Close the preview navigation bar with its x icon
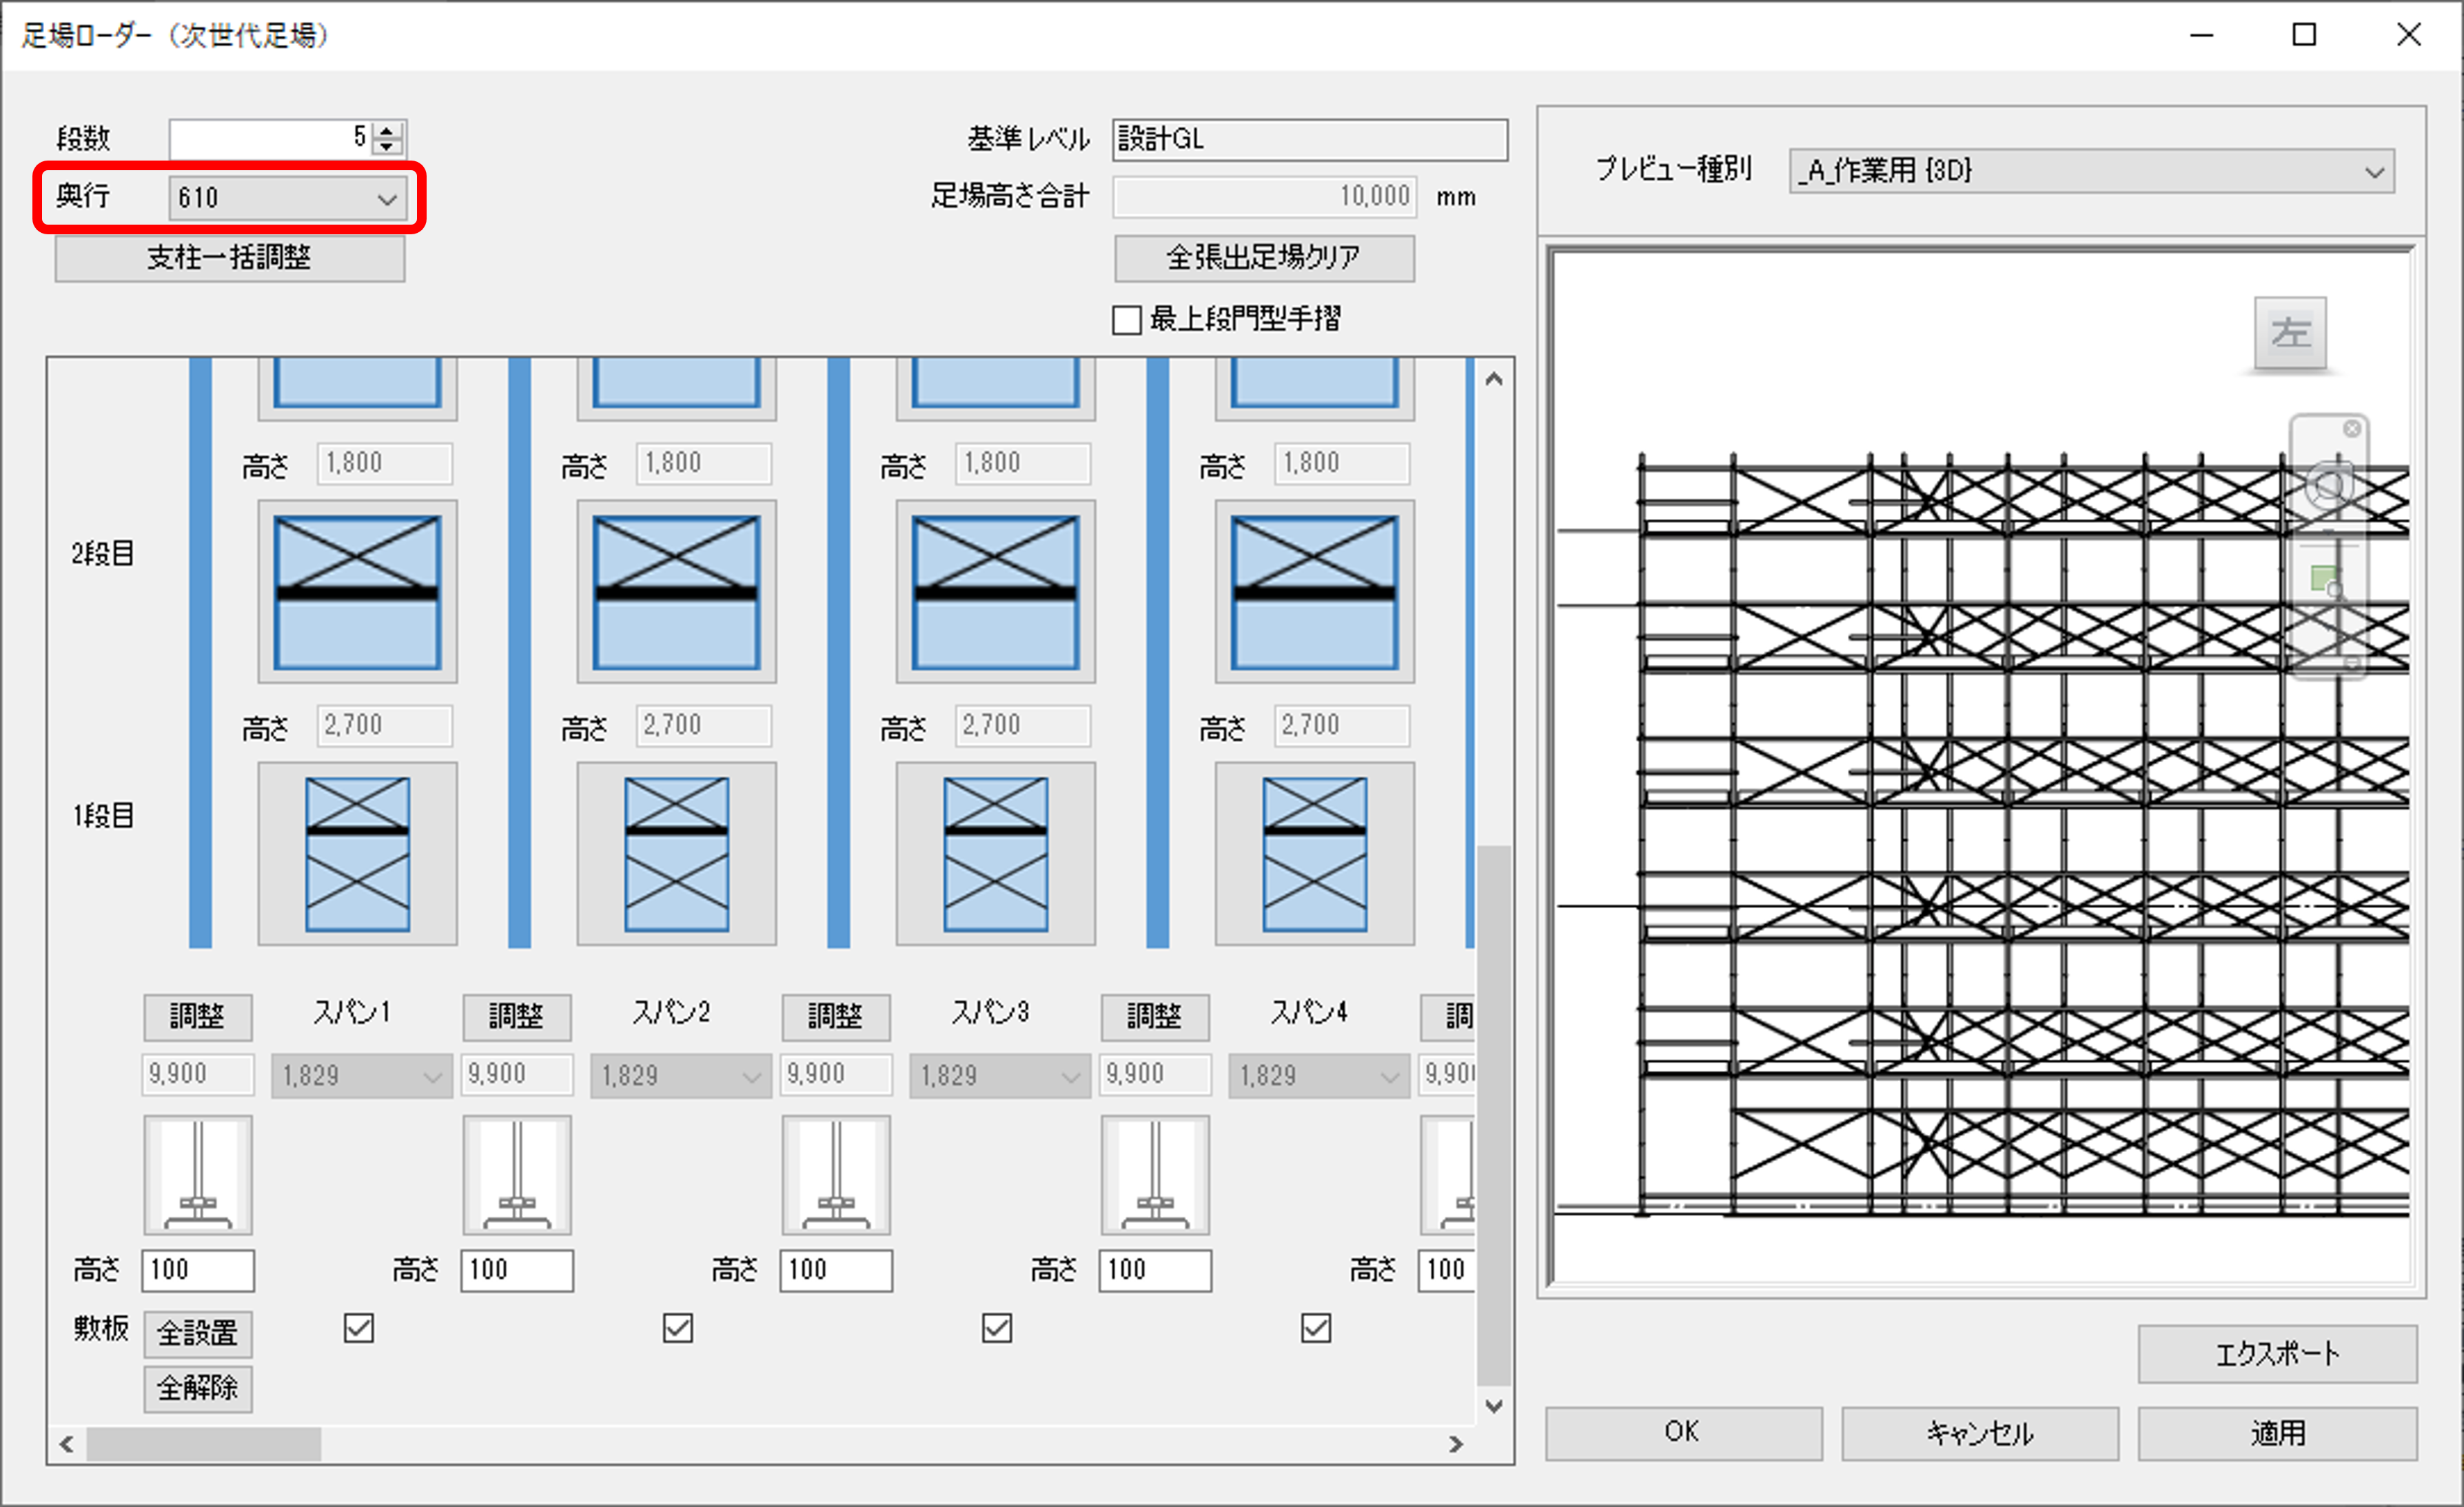Viewport: 2464px width, 1507px height. 2352,428
